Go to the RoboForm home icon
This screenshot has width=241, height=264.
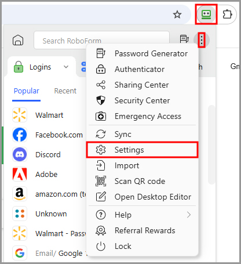[18, 40]
